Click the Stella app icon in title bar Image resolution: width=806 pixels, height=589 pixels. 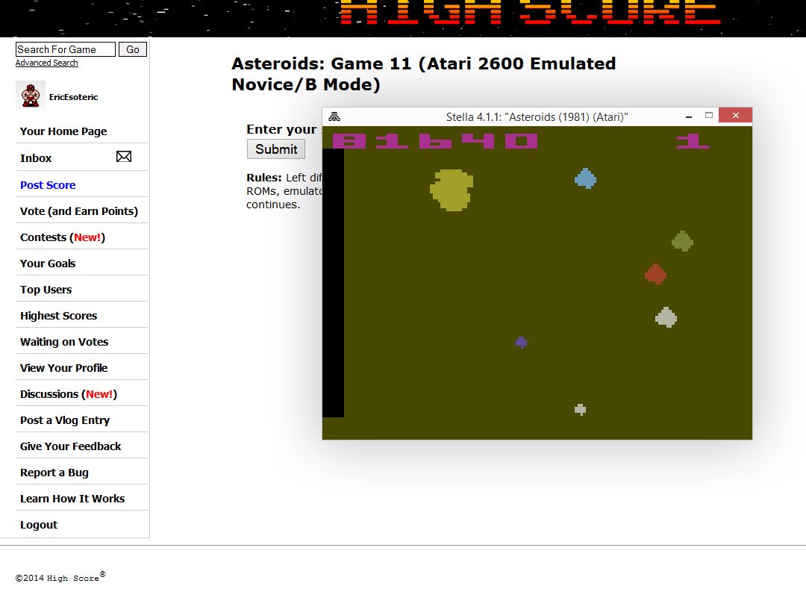point(334,116)
